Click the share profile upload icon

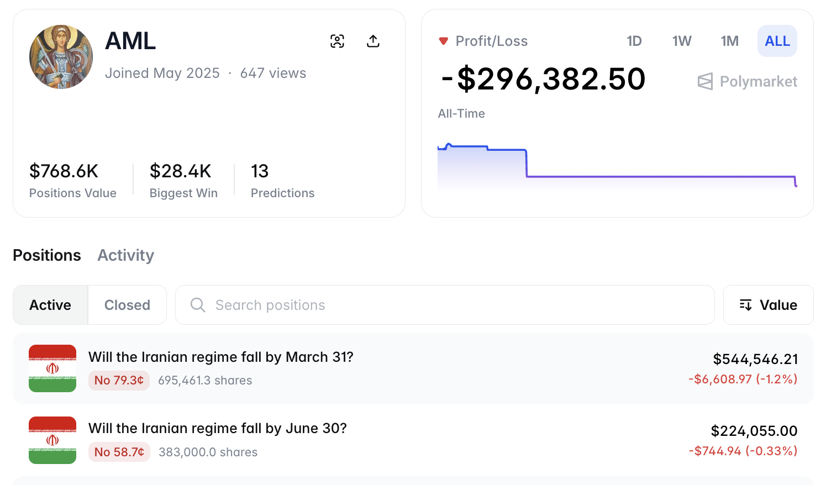click(x=373, y=41)
